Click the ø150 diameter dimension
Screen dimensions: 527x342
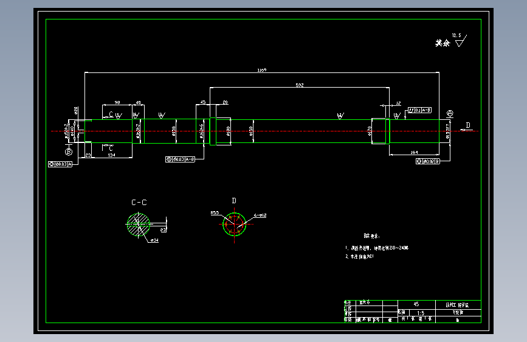click(250, 131)
